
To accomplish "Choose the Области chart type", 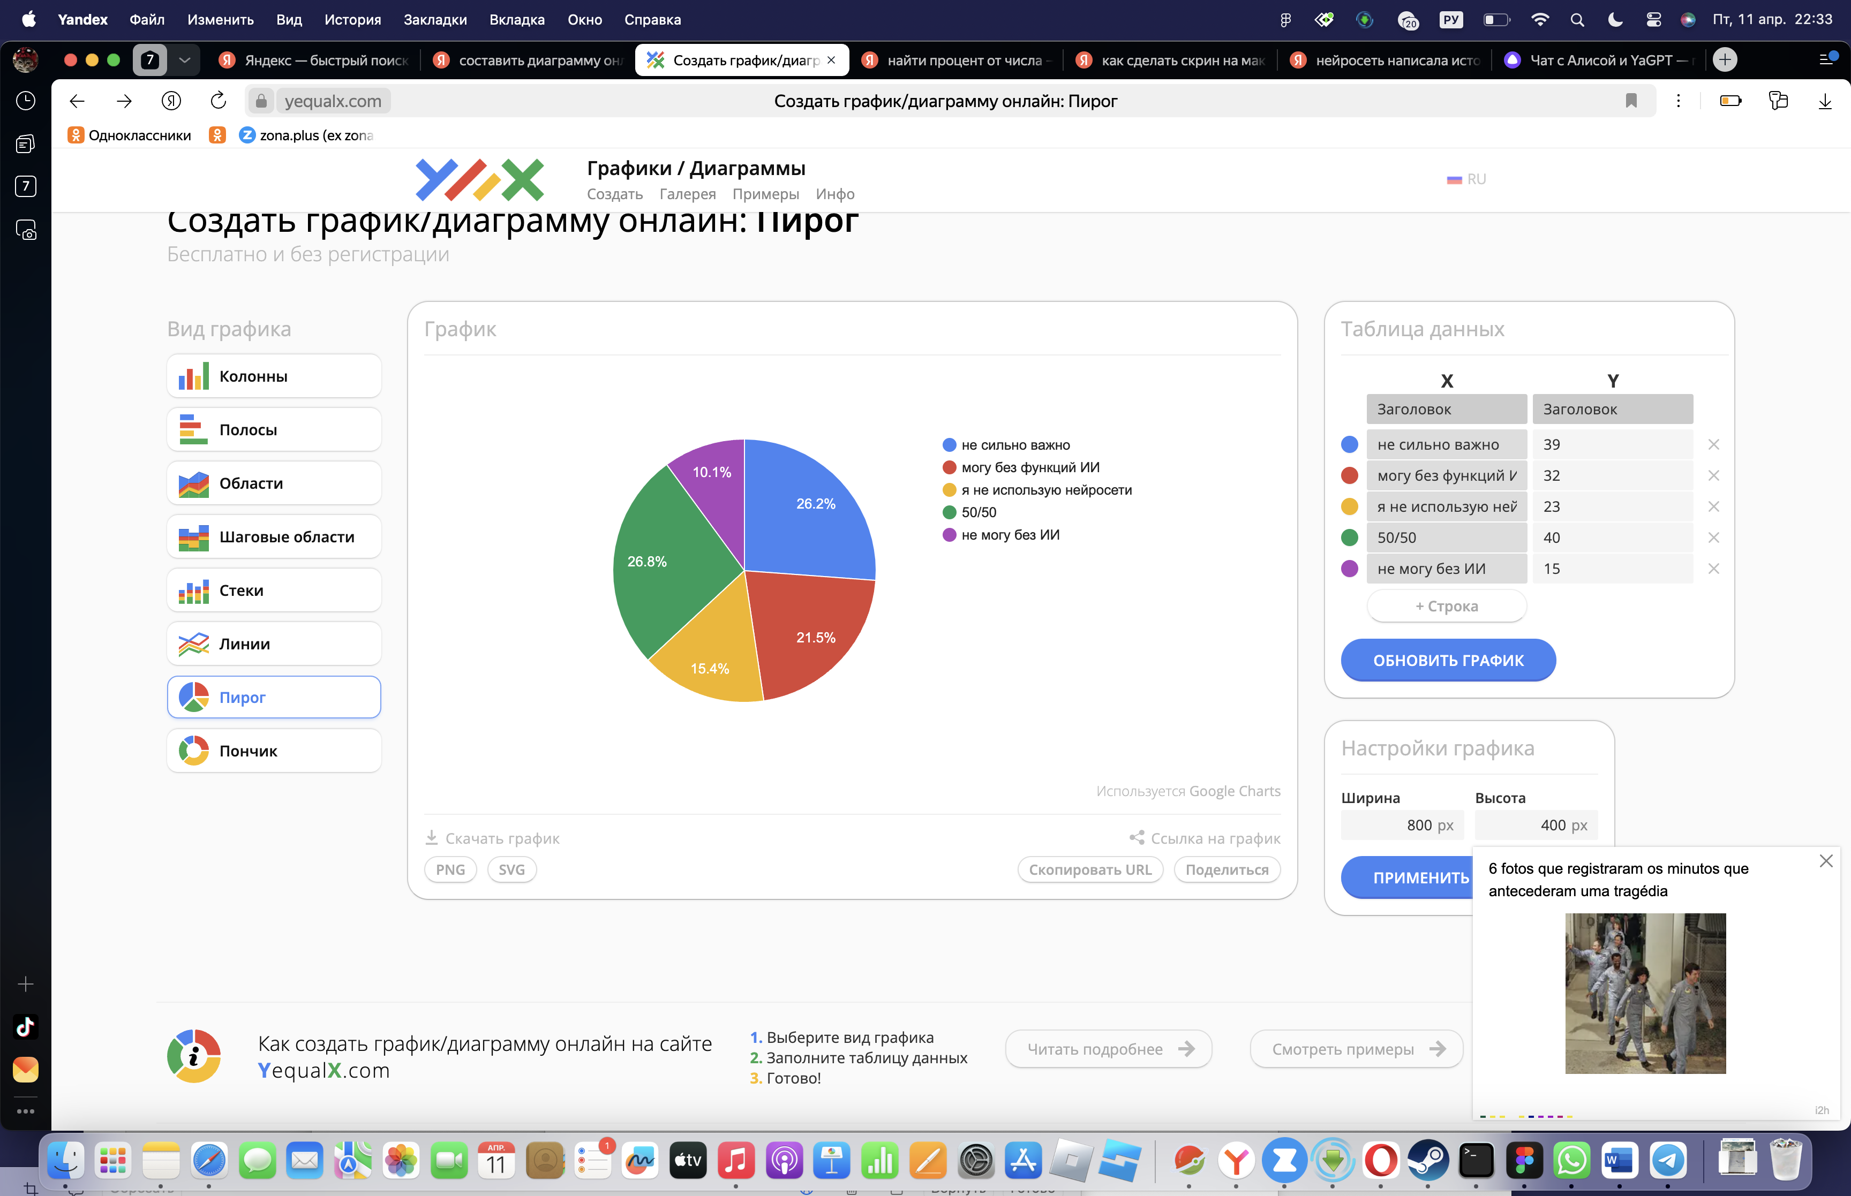I will point(273,484).
